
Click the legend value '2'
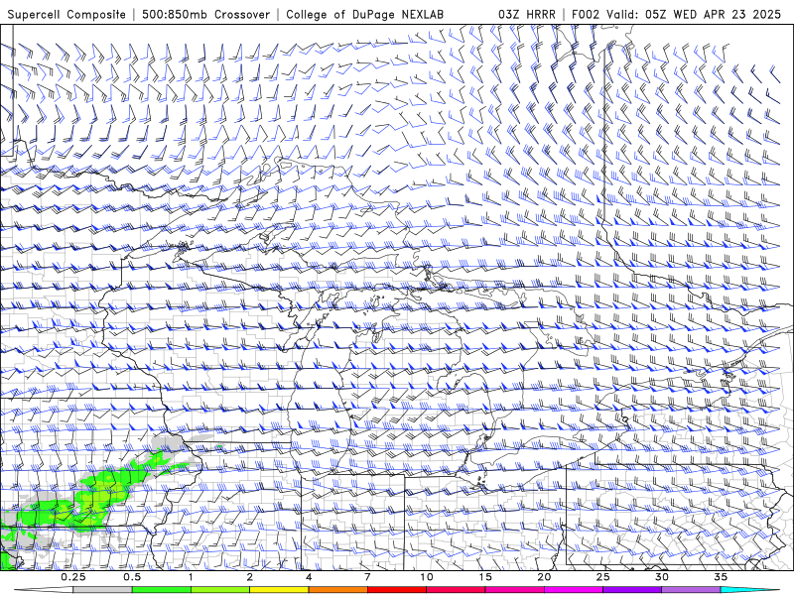pyautogui.click(x=250, y=577)
